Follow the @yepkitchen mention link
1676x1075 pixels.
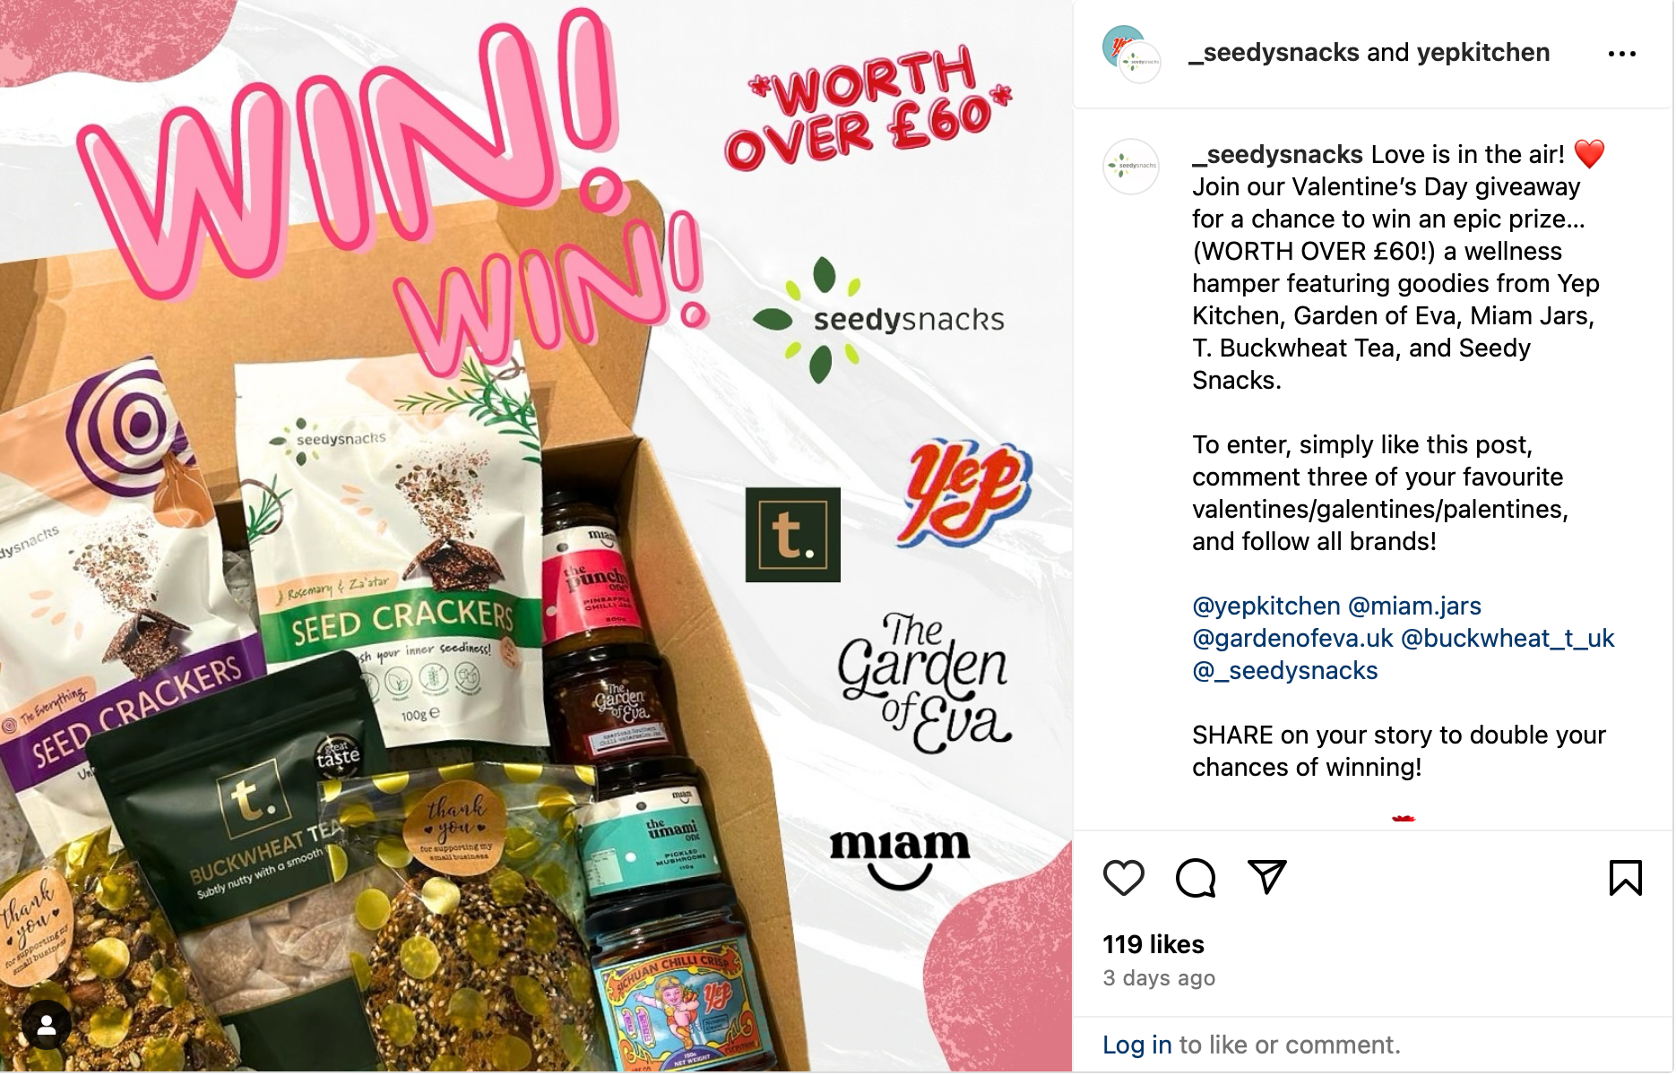click(1266, 606)
